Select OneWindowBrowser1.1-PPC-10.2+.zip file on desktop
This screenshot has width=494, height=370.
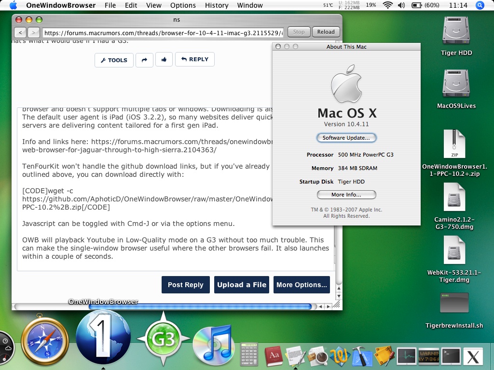(454, 144)
